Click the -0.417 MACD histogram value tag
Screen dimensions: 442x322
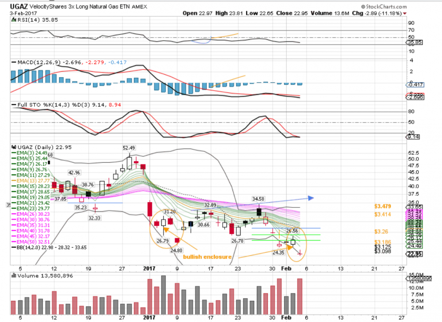(x=415, y=84)
